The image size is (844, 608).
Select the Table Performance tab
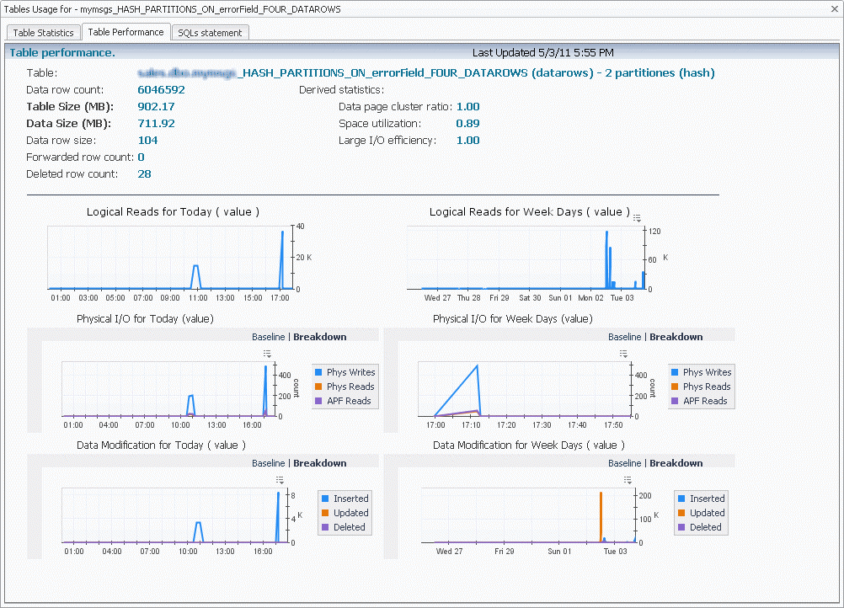(126, 32)
